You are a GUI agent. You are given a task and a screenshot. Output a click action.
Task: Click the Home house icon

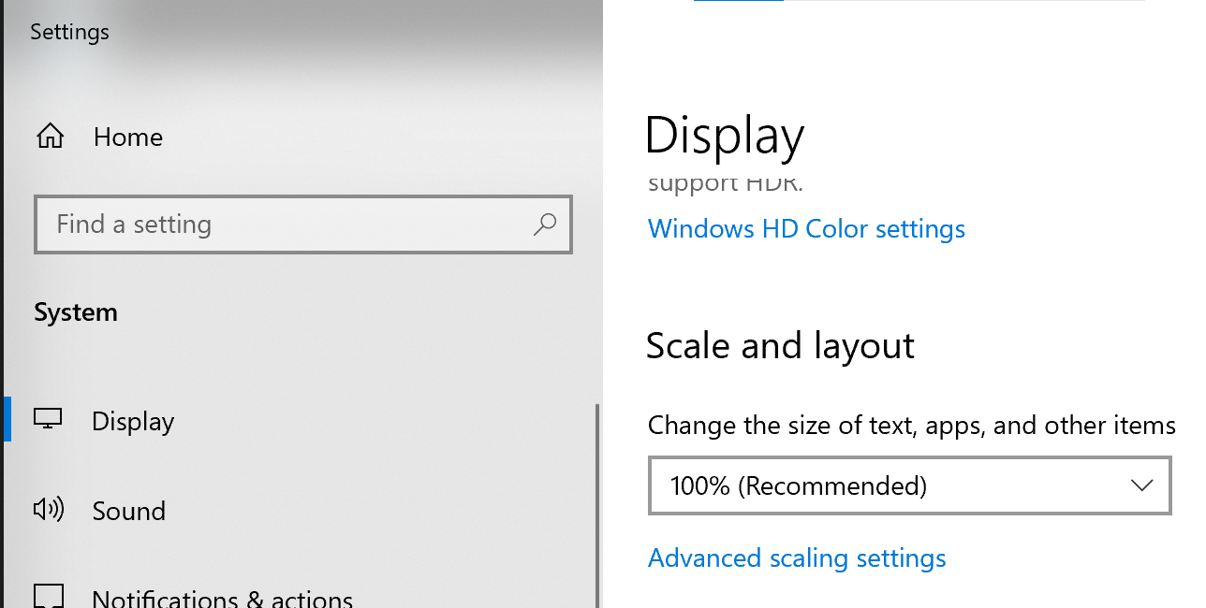click(50, 136)
